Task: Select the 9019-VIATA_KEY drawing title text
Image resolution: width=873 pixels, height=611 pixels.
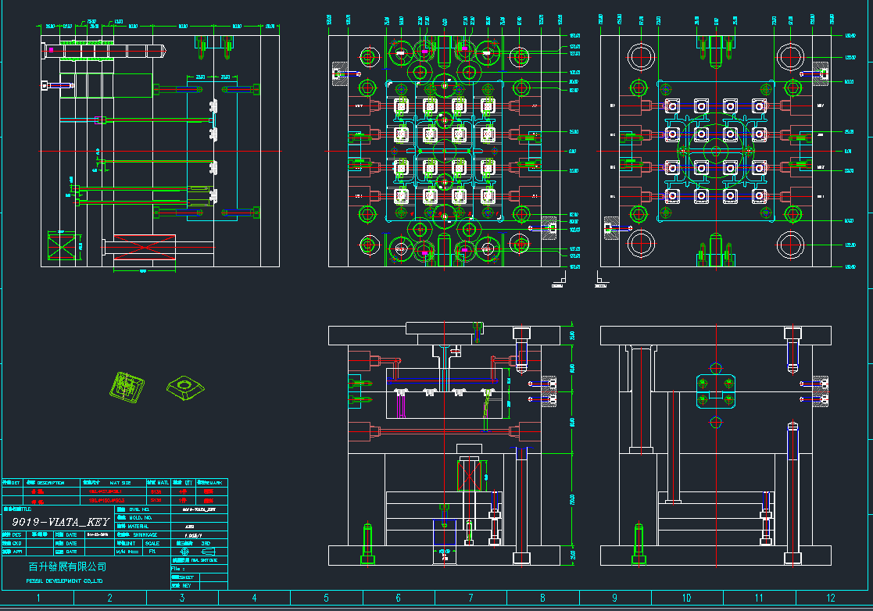Action: click(60, 521)
